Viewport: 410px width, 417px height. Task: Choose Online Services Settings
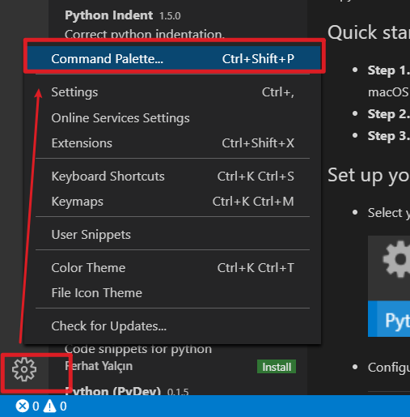[x=173, y=118]
